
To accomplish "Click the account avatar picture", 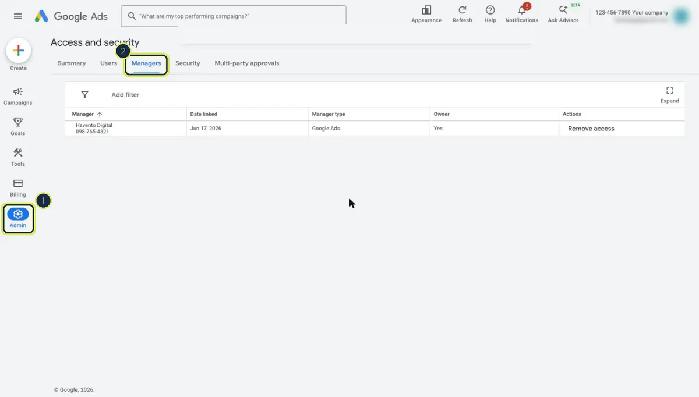I will tap(681, 16).
